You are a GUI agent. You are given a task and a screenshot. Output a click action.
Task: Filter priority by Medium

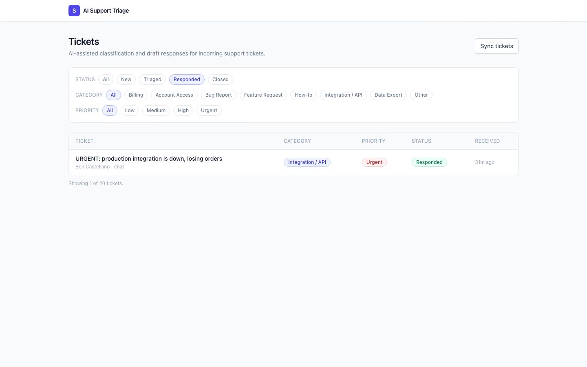156,111
